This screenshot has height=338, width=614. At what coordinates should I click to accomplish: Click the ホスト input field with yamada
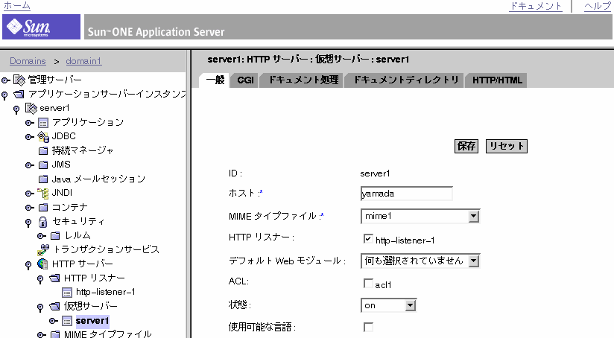pyautogui.click(x=406, y=194)
